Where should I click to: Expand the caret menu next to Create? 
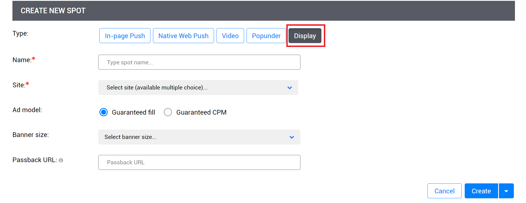click(x=506, y=191)
